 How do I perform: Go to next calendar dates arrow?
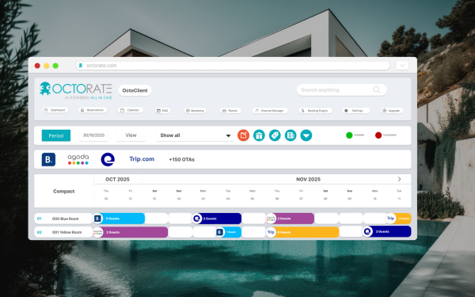[x=399, y=179]
